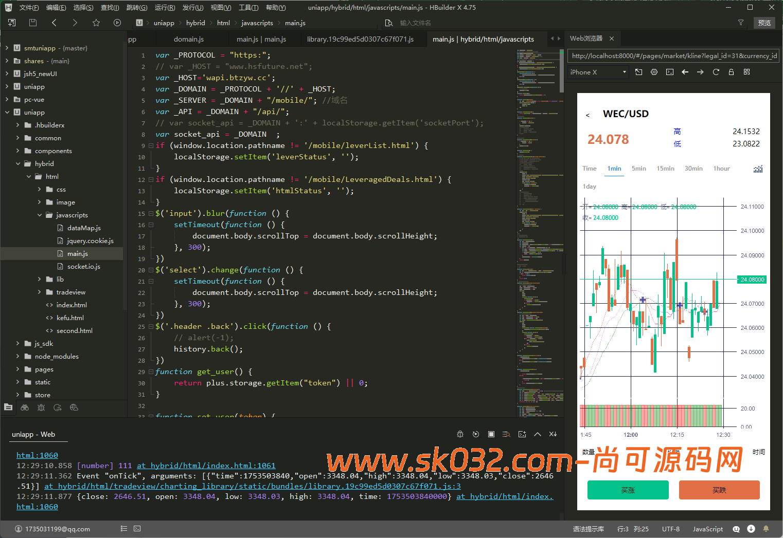Refresh the built-in web browser page
Screen dimensions: 783x538
[x=716, y=72]
